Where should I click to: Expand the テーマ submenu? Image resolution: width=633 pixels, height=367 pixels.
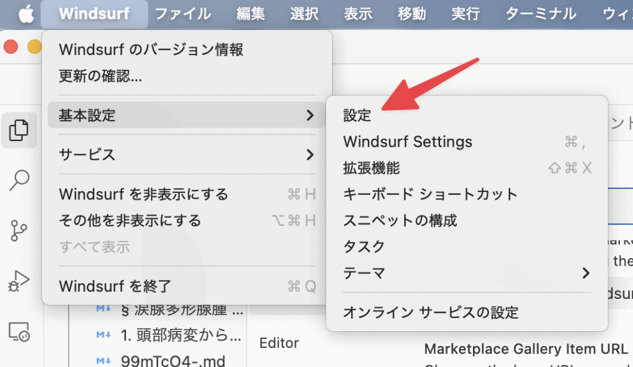pos(467,273)
